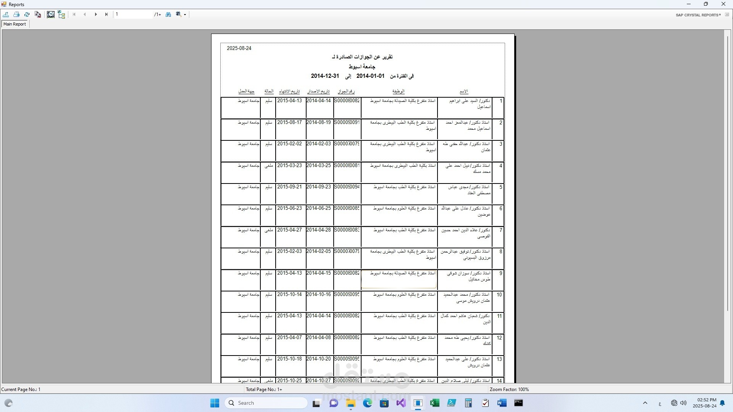Click the 'رقم الجواز' column header
The image size is (733, 412).
pyautogui.click(x=346, y=92)
